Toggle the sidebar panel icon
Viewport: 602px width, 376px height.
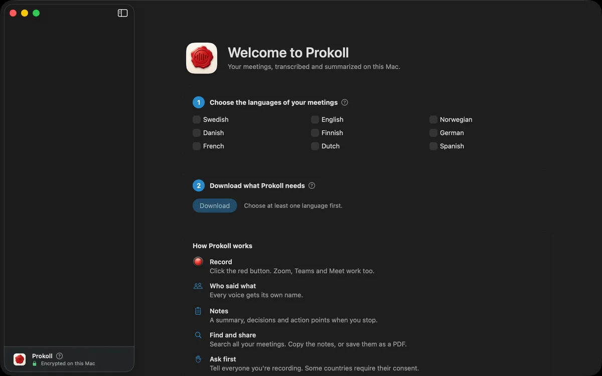click(x=122, y=13)
